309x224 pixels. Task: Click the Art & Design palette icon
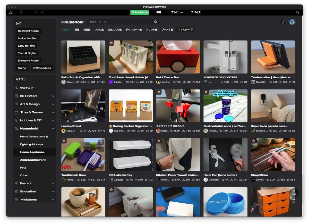tap(16, 104)
